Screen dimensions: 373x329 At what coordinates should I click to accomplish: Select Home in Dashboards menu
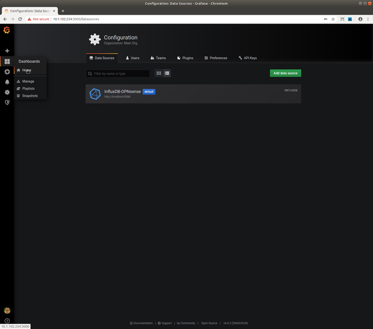30,70
